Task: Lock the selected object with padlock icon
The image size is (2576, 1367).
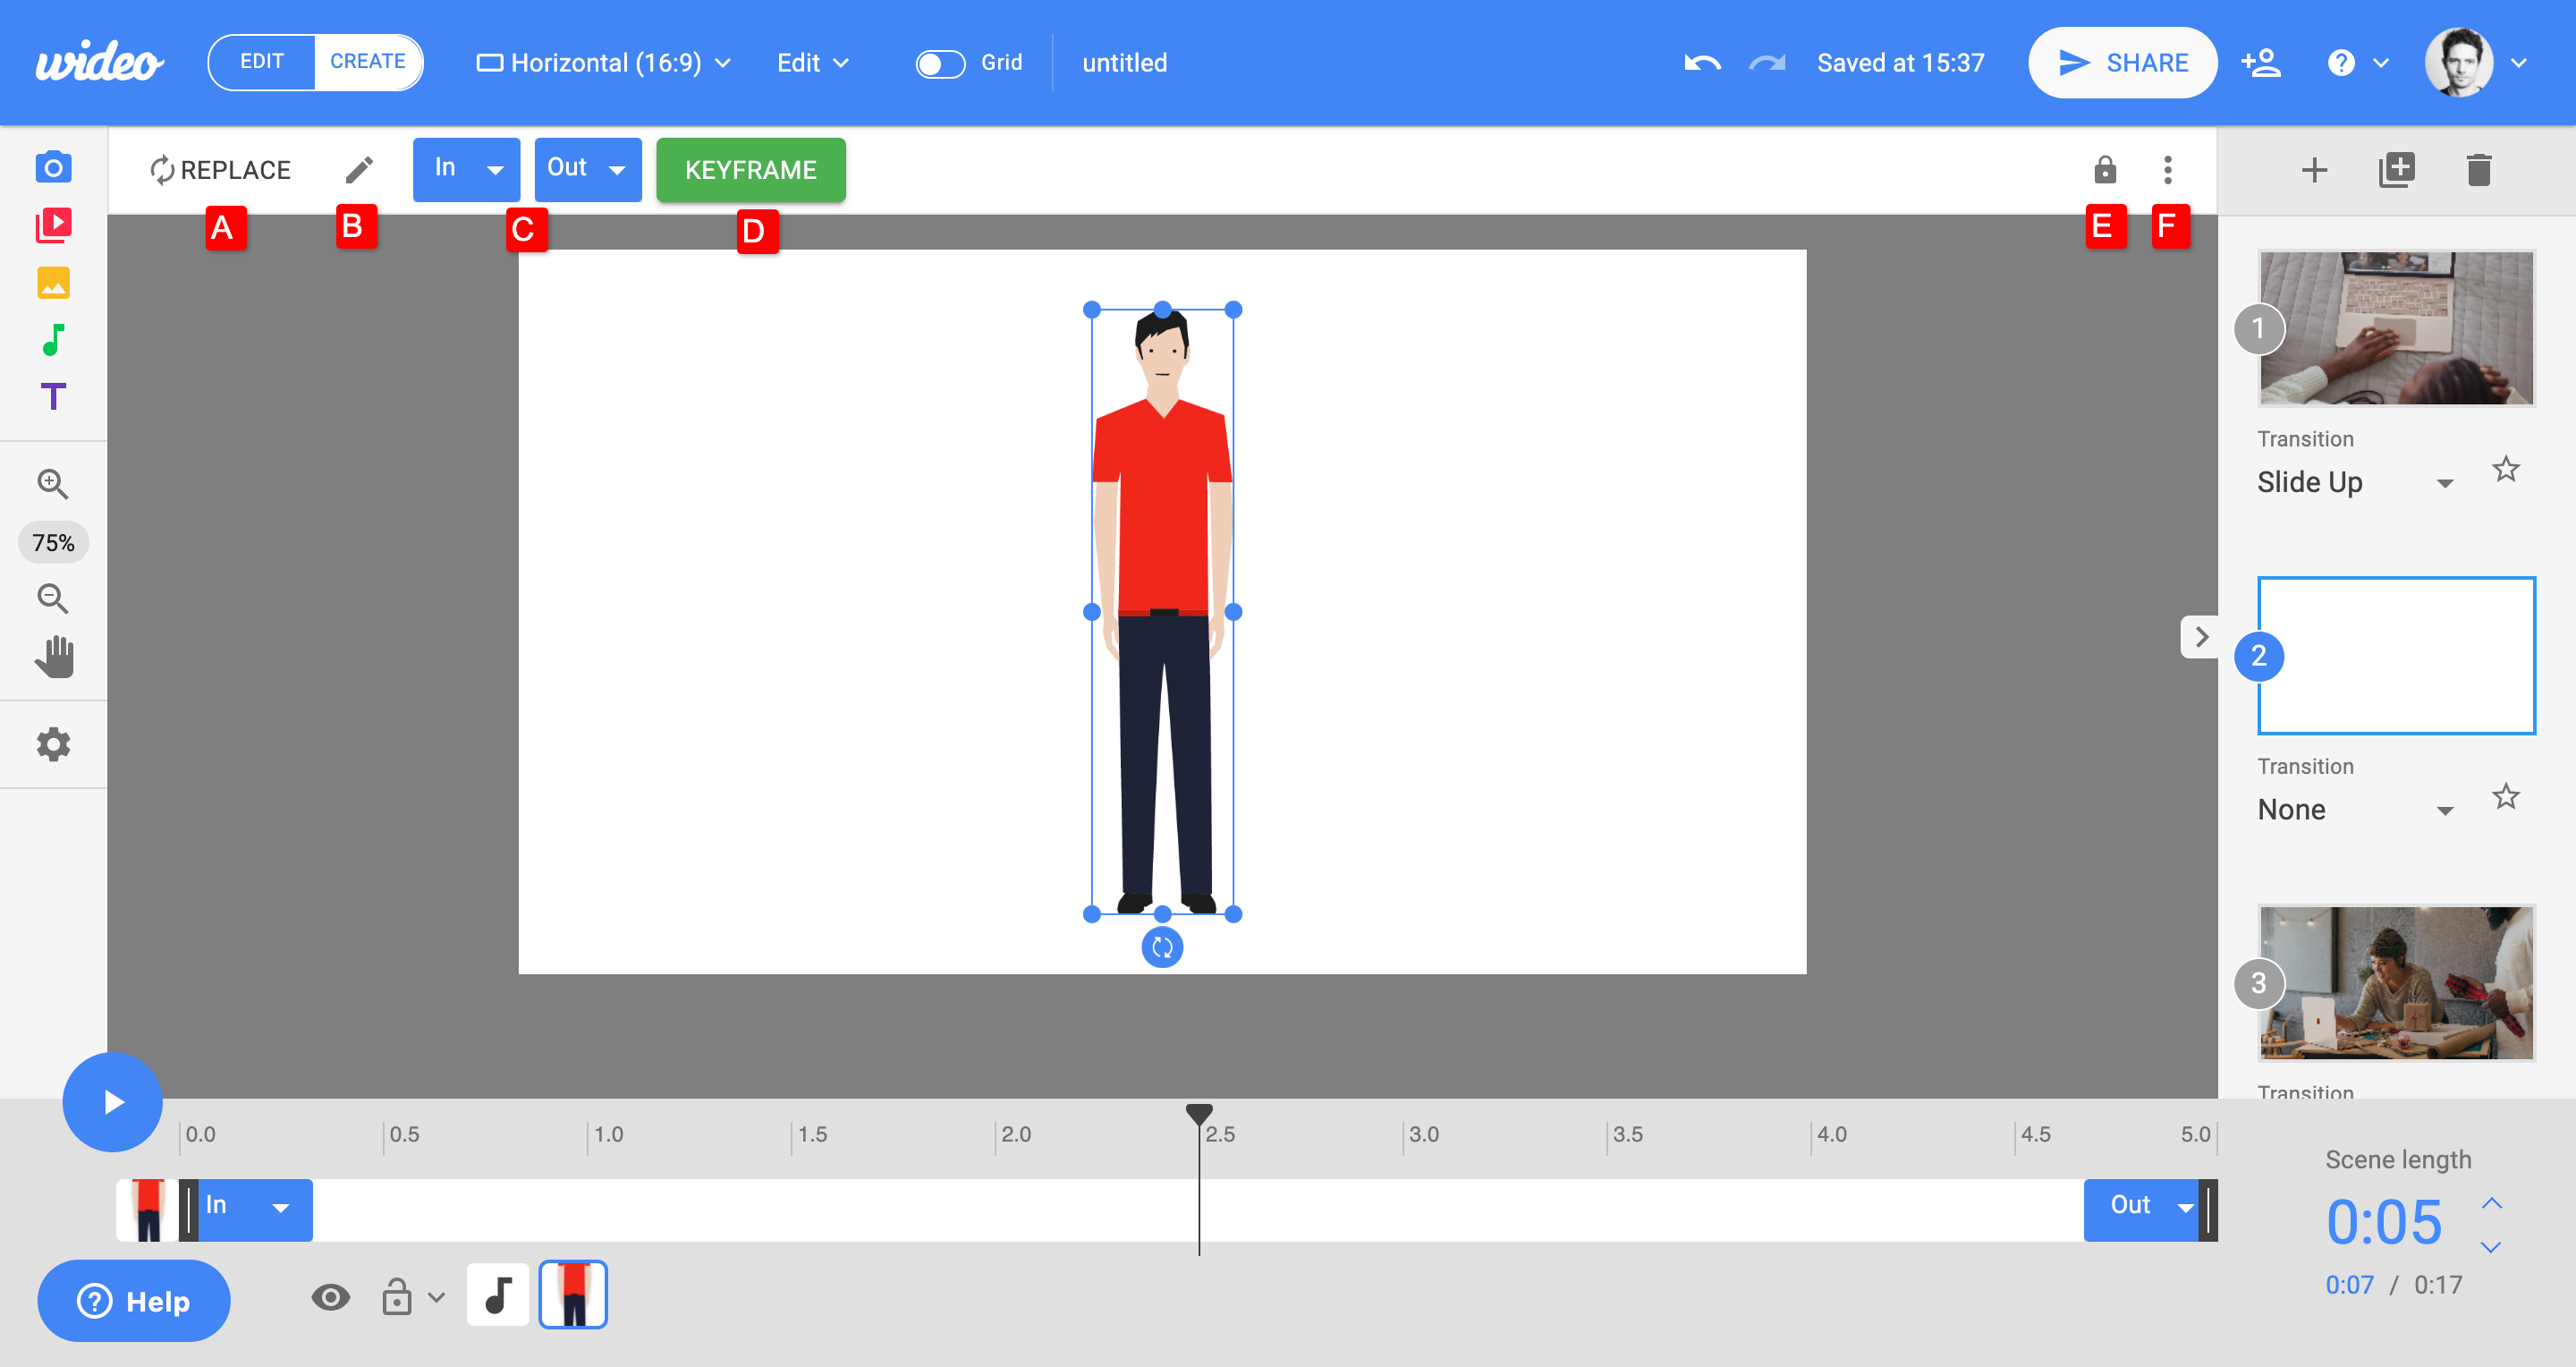Action: click(x=2105, y=169)
